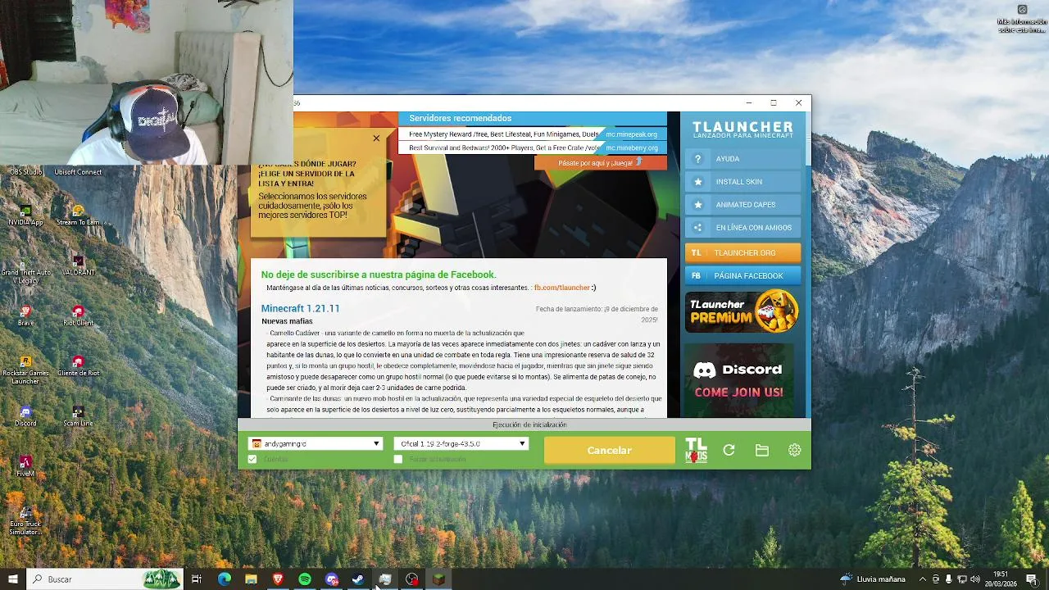
Task: Open the OBS taskbar icon
Action: (x=412, y=579)
